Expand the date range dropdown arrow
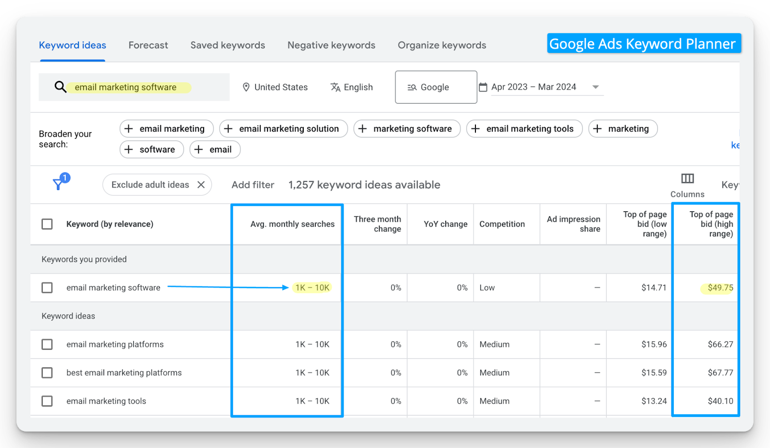Image resolution: width=770 pixels, height=448 pixels. coord(595,87)
